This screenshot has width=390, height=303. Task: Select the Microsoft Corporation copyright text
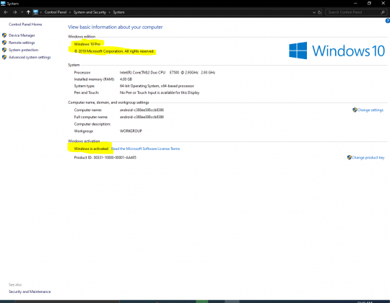pos(114,51)
